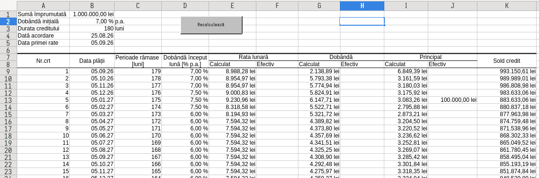539x178 pixels.
Task: Select the 25.08.26 grant date cell
Action: pos(92,36)
